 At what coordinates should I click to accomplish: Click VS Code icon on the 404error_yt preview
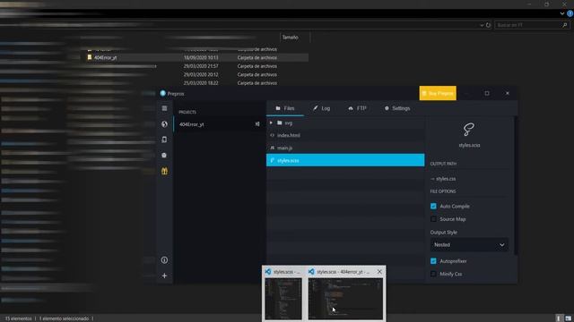311,272
